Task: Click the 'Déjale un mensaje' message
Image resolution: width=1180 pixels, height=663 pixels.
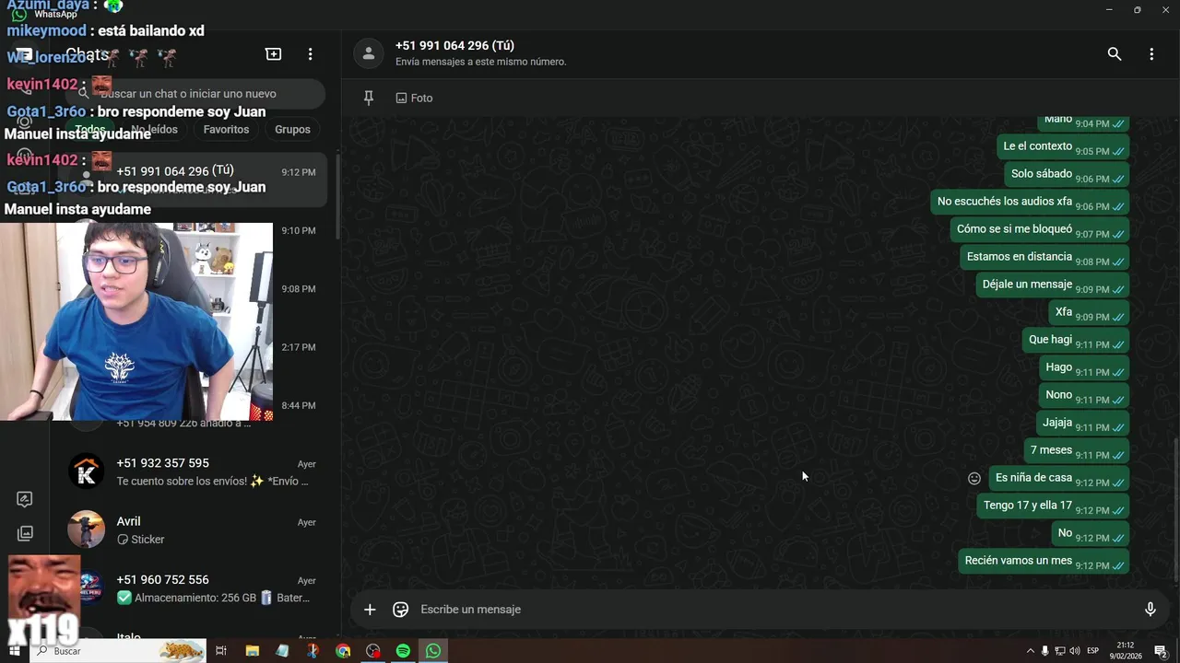Action: pyautogui.click(x=1052, y=285)
